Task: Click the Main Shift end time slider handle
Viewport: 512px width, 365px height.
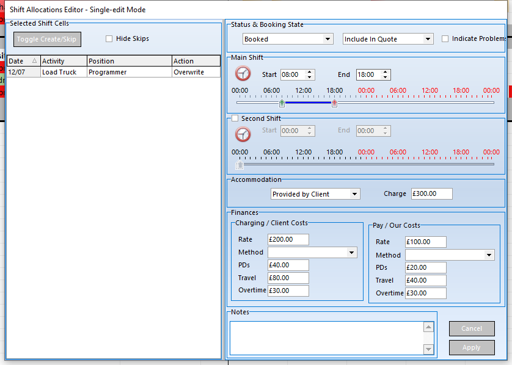Action: 334,103
